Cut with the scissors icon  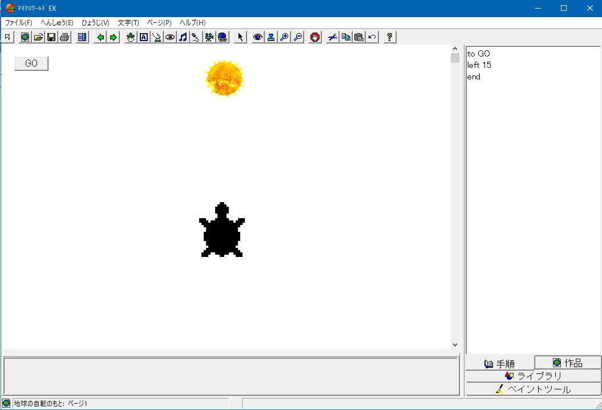point(333,37)
